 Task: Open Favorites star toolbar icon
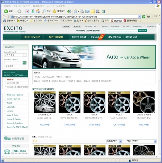pos(54,11)
